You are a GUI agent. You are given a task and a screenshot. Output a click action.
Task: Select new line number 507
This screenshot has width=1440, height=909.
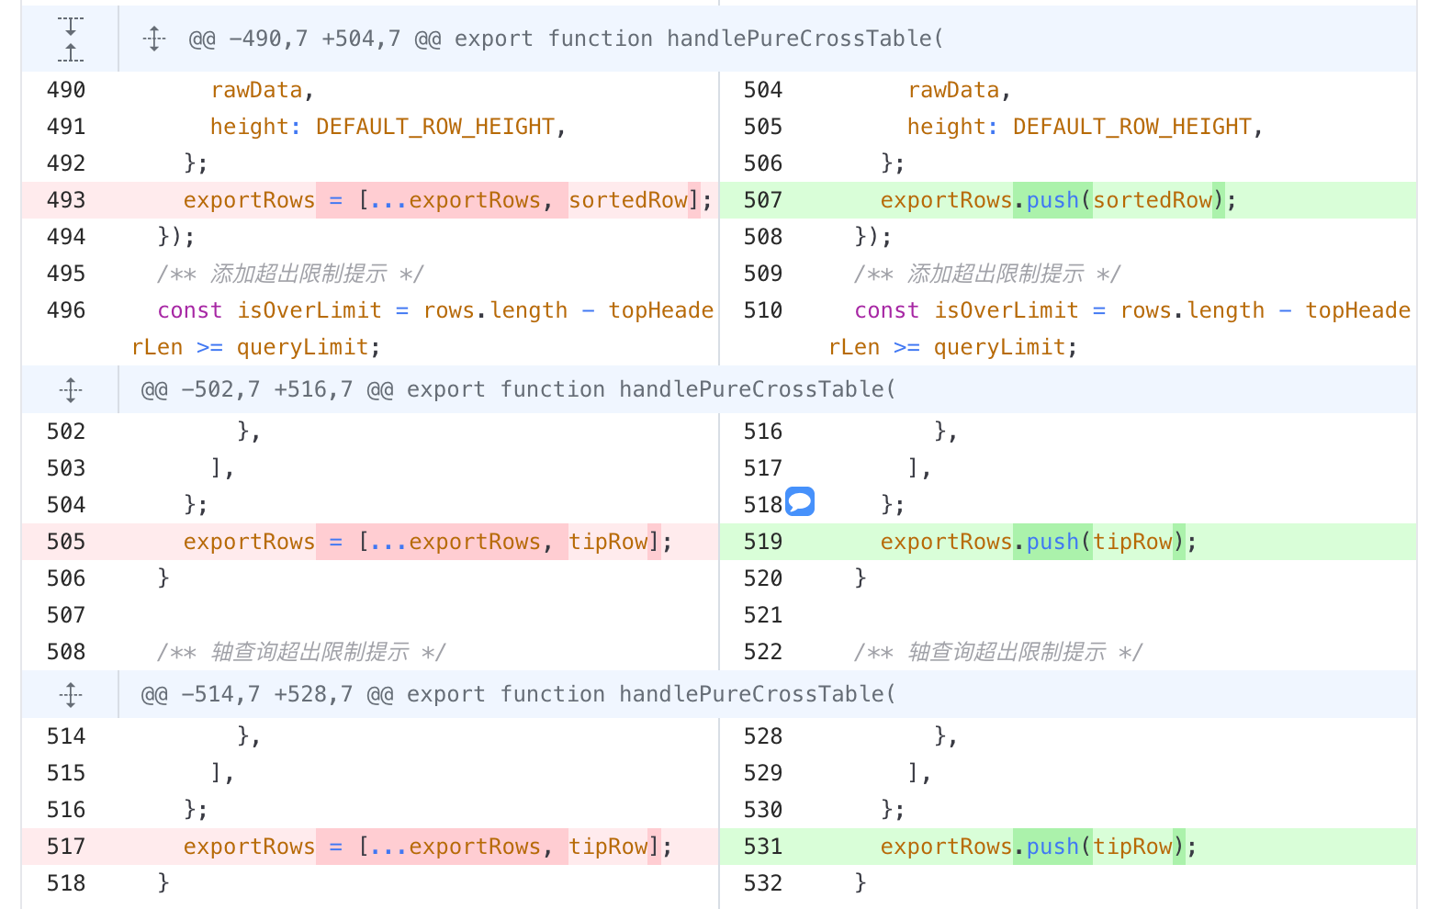click(763, 200)
